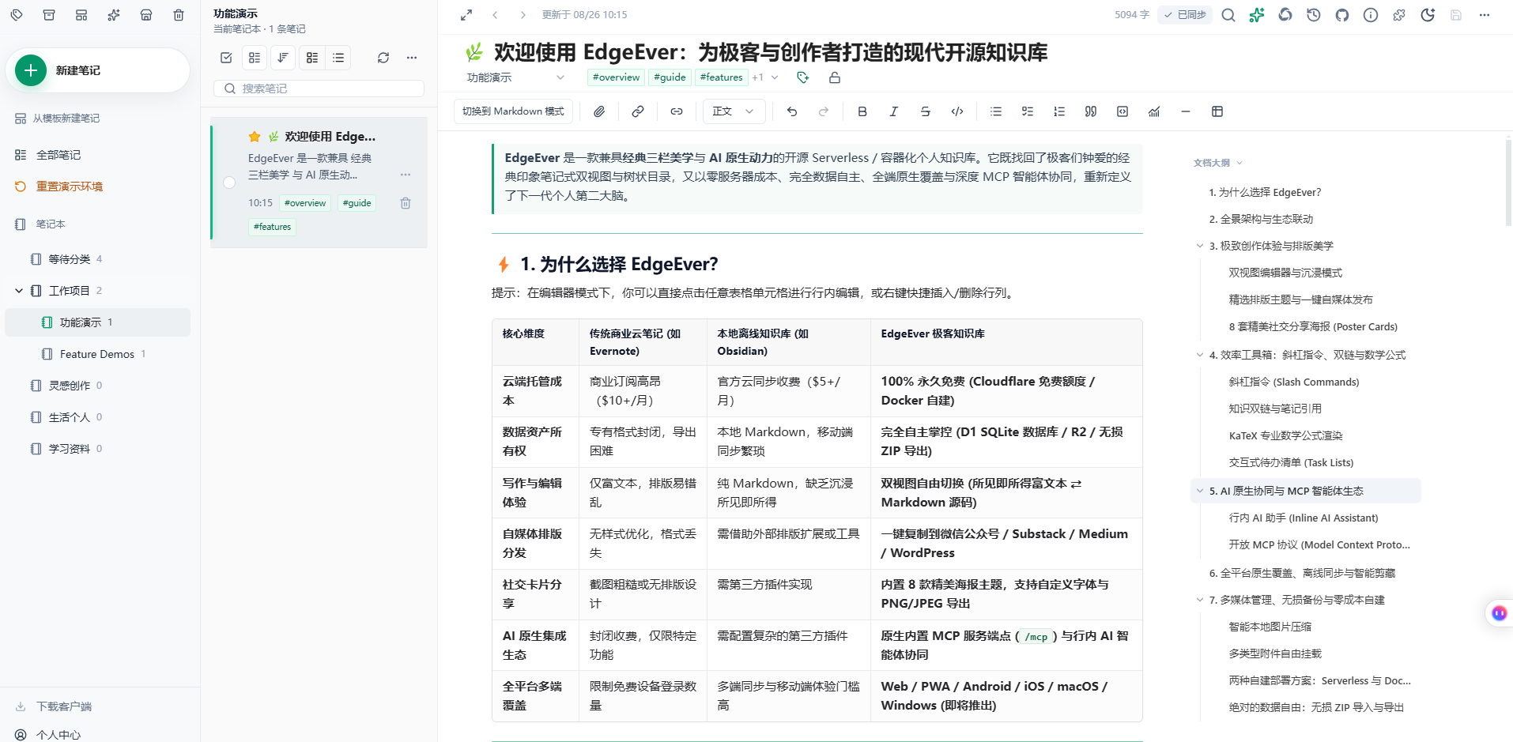This screenshot has width=1513, height=742.
Task: Insert a task checklist
Action: [1028, 111]
